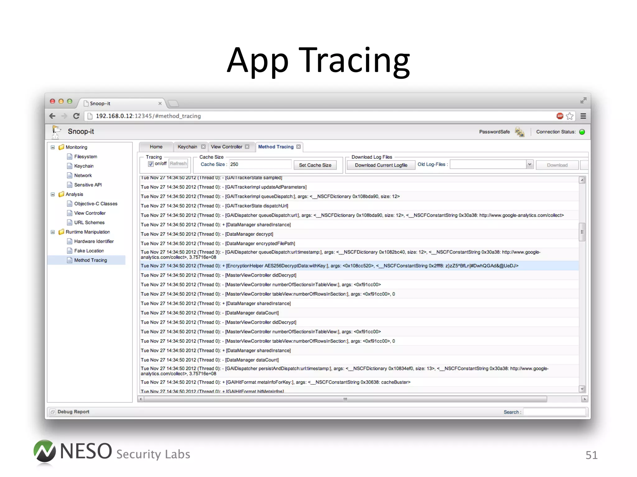637x477 pixels.
Task: Select View Controller in Analysis tree
Action: pos(90,213)
